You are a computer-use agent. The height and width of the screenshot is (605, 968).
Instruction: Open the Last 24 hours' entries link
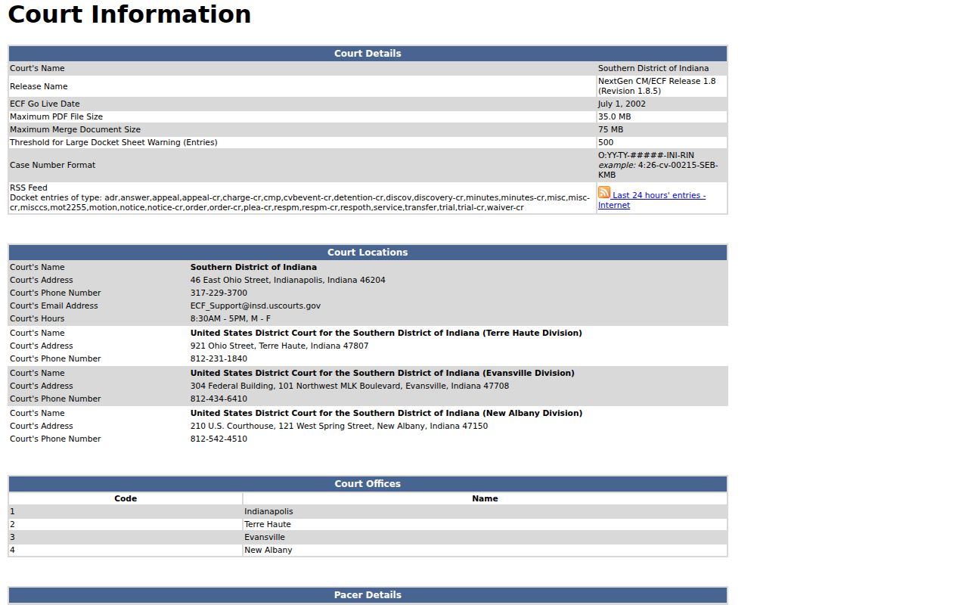[652, 200]
